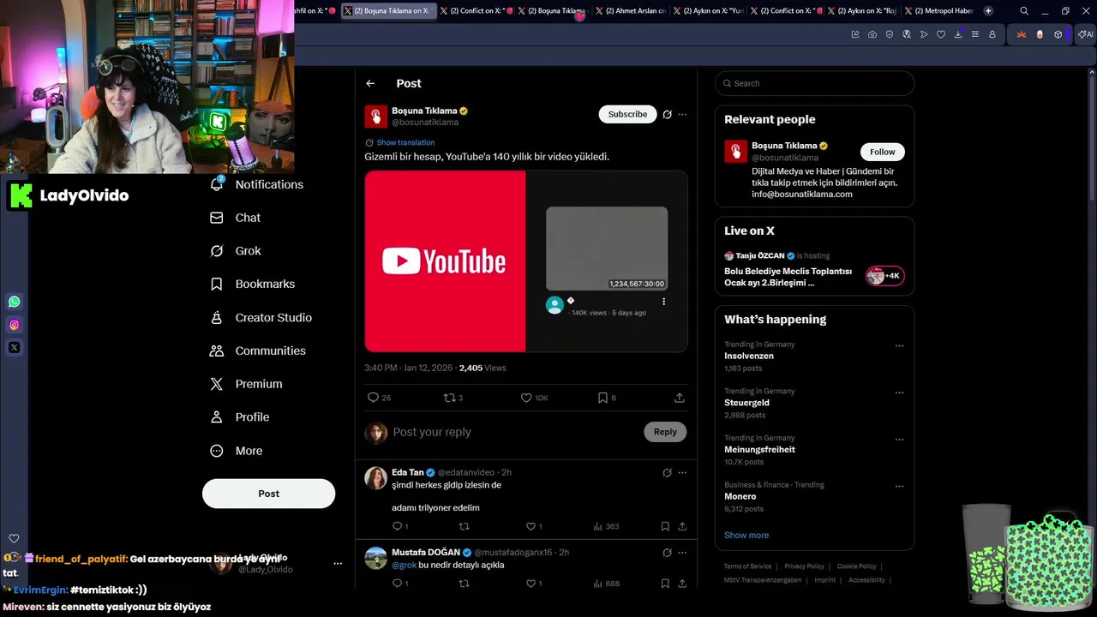Screen dimensions: 1097x617
Task: Click the WhatsApp icon in left strip
Action: pyautogui.click(x=14, y=302)
